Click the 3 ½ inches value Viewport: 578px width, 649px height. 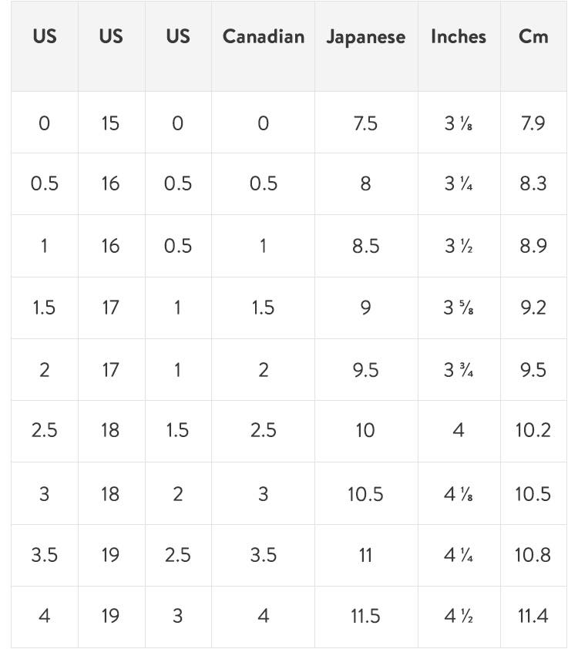(459, 246)
